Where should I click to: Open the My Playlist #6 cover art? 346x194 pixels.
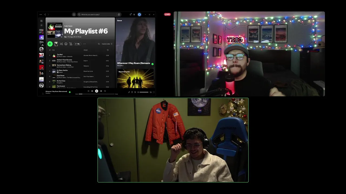point(55,30)
